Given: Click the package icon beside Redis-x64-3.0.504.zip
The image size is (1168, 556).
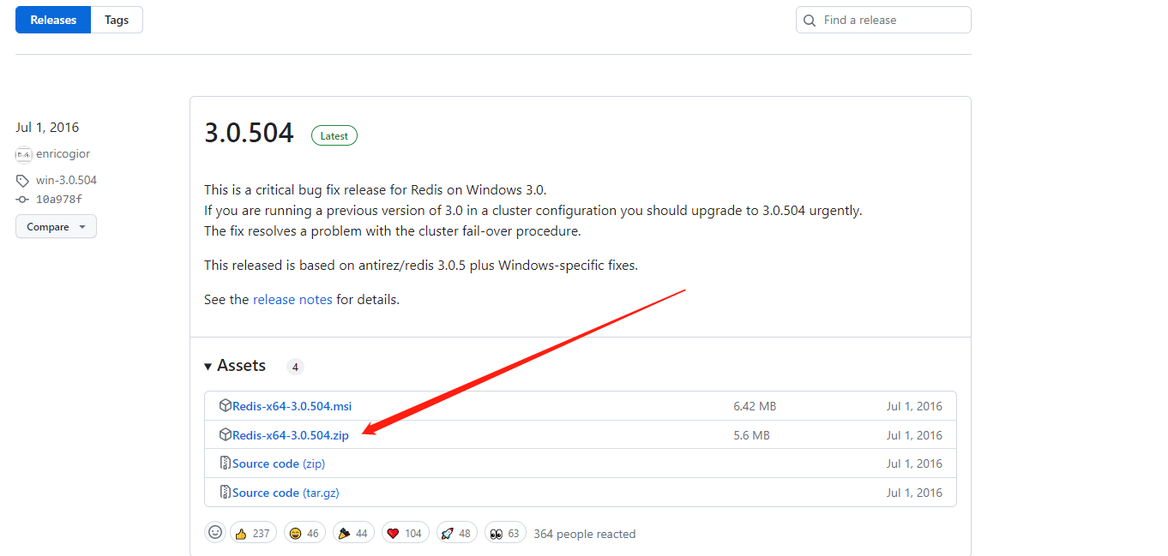Looking at the screenshot, I should [x=225, y=434].
